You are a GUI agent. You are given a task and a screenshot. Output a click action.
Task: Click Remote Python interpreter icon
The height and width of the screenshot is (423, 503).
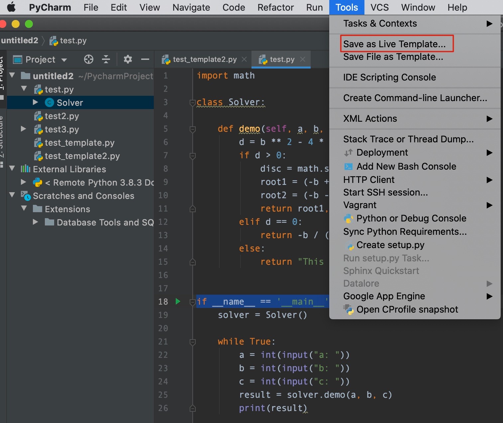coord(38,182)
